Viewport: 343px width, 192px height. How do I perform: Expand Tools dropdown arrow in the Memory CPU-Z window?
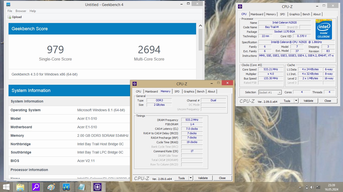point(191,178)
